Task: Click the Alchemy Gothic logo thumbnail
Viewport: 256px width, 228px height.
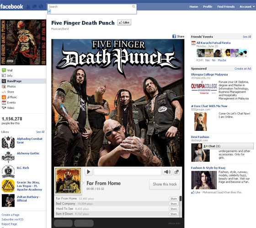Action: tap(8, 157)
